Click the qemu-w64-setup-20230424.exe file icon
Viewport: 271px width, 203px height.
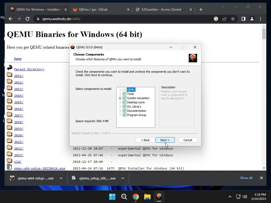pos(9,167)
